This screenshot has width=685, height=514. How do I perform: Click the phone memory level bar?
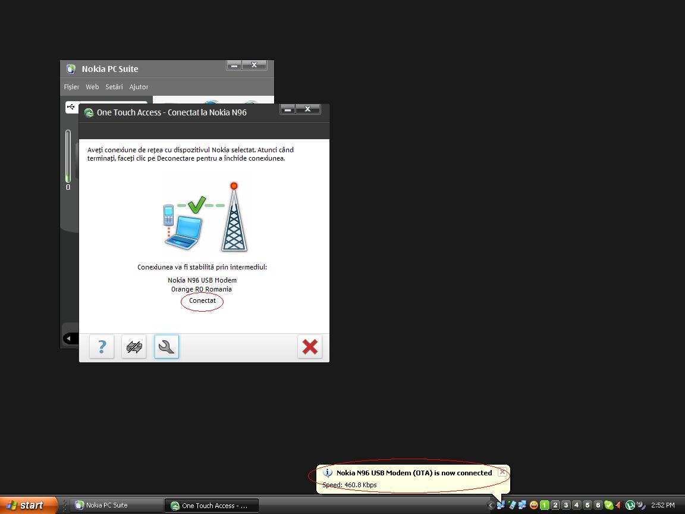pos(68,156)
